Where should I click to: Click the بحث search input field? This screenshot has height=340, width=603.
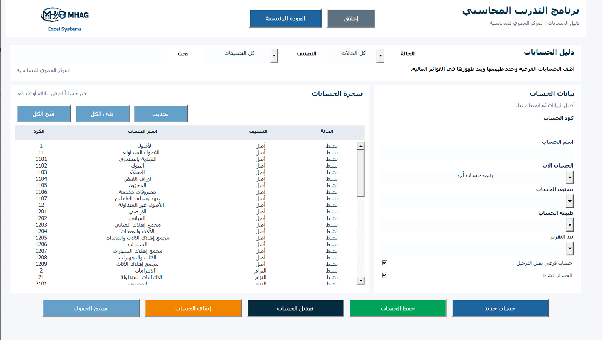pyautogui.click(x=88, y=55)
